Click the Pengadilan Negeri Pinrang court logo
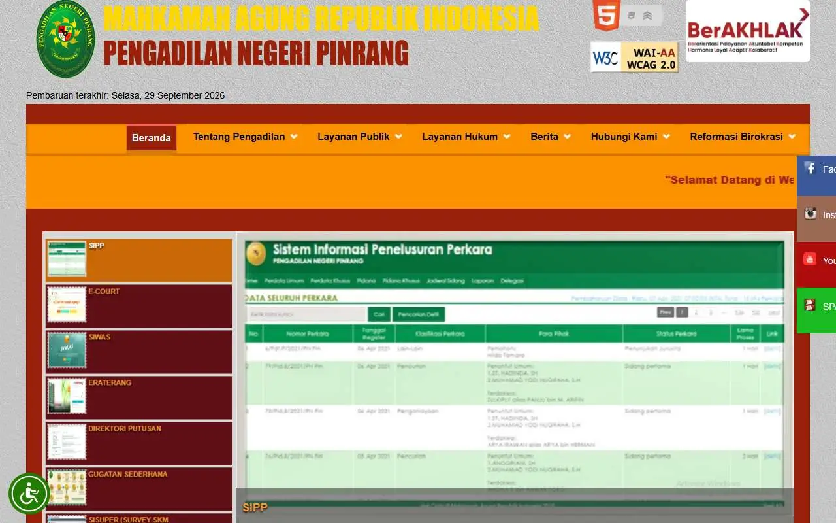836x523 pixels. point(65,39)
